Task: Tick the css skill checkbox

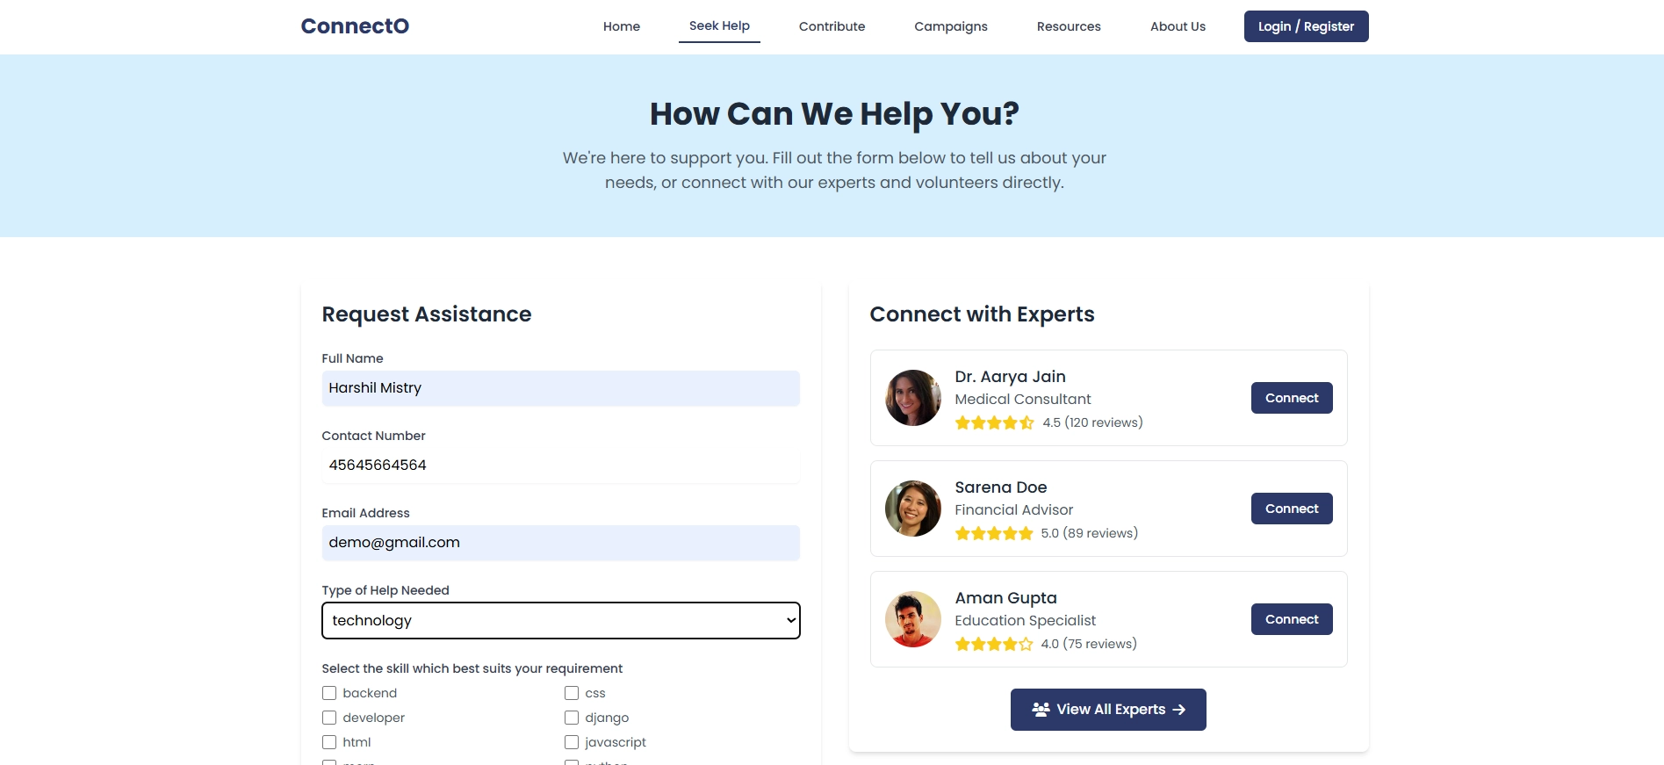Action: tap(572, 693)
